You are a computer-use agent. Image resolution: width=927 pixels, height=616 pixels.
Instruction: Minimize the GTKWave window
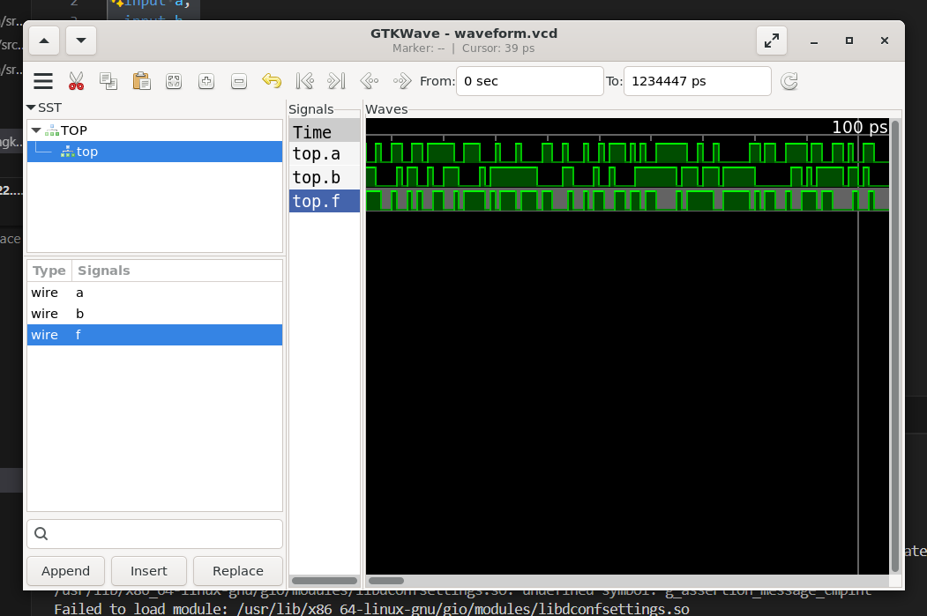click(x=814, y=41)
